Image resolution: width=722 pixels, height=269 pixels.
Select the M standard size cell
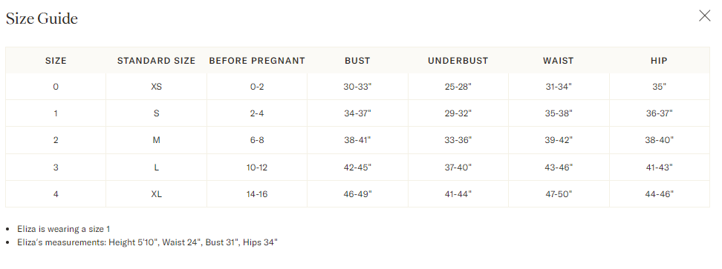157,140
